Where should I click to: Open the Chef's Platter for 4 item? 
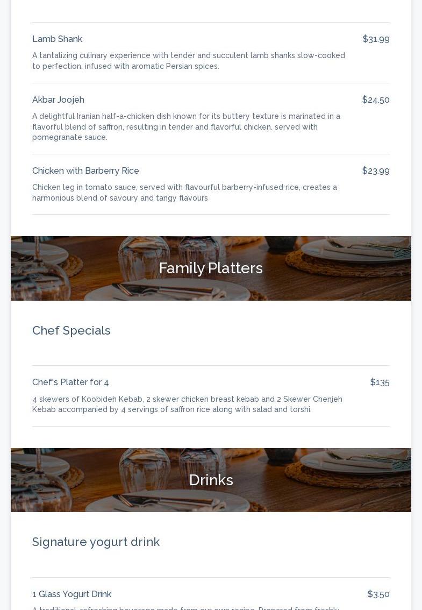click(70, 382)
